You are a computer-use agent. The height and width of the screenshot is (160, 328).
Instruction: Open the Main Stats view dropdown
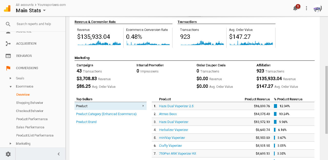(x=31, y=10)
